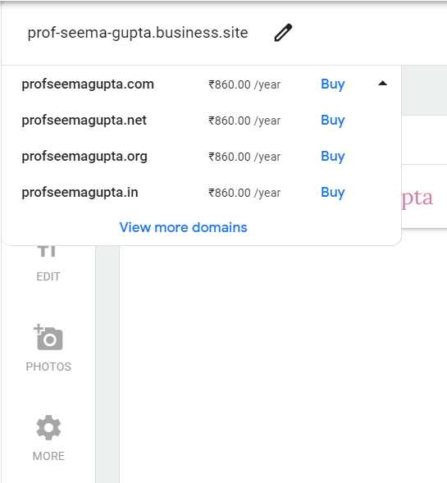Click the prof-seema-gupta.business.site address text
Screen dimensions: 447x483
click(138, 33)
